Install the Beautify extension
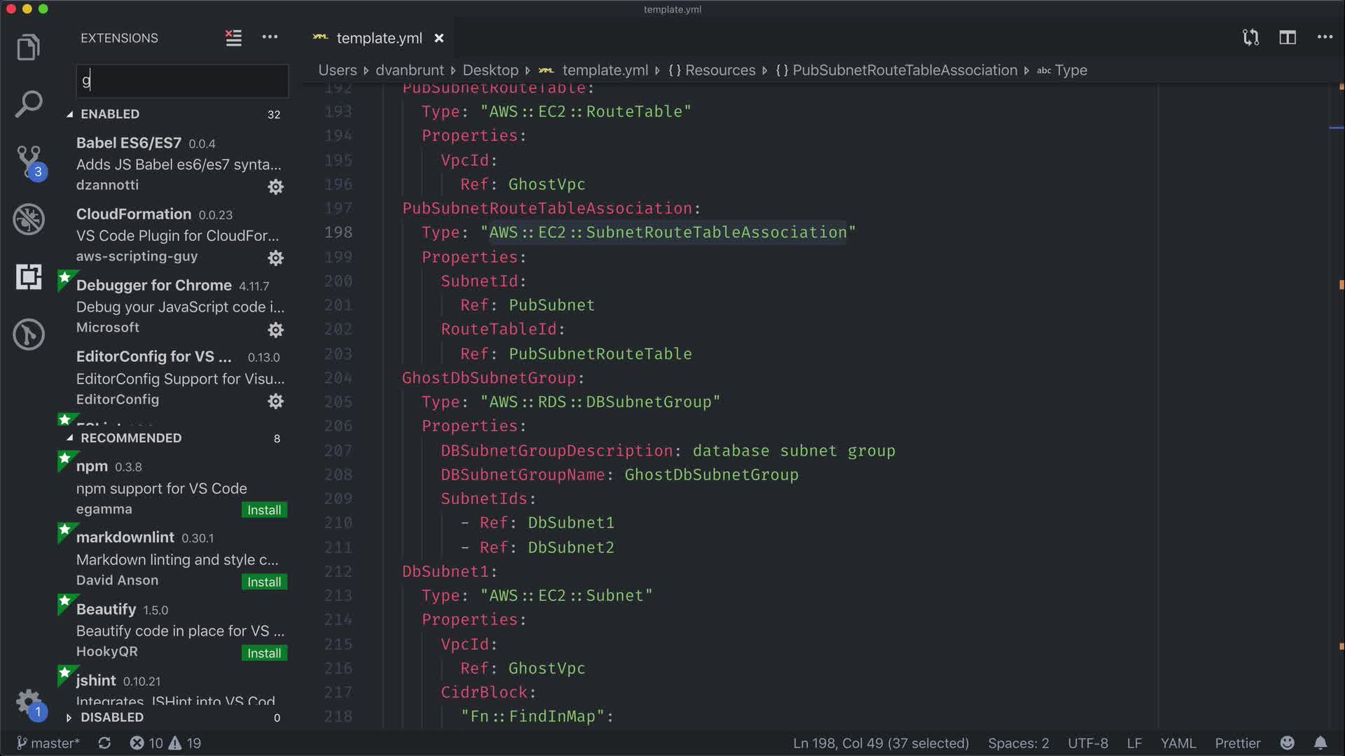 [x=264, y=653]
